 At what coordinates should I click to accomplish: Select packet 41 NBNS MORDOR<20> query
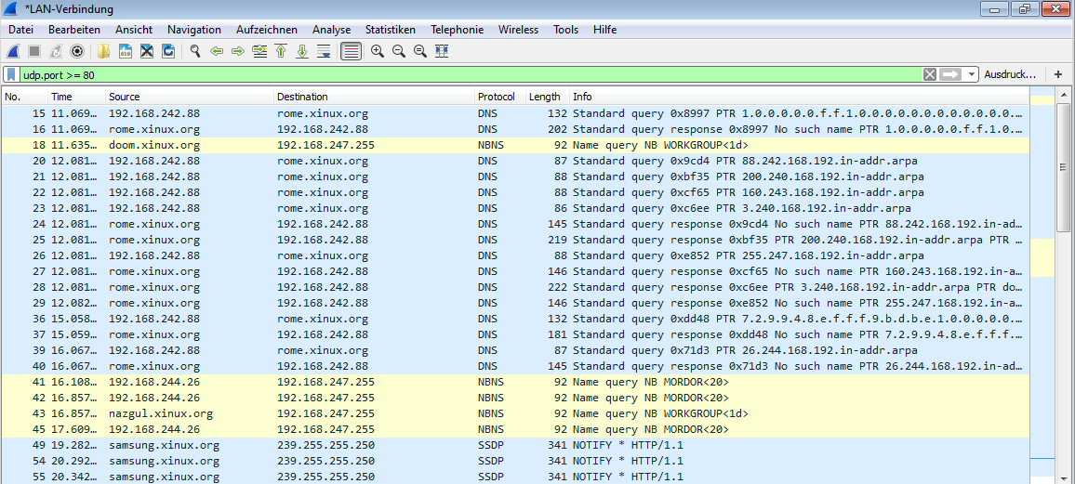tap(515, 382)
